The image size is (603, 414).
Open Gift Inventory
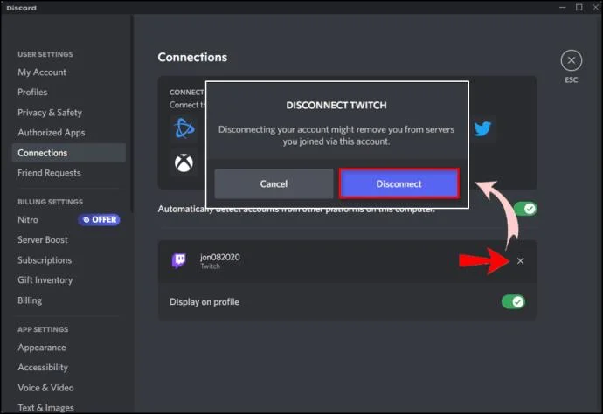pyautogui.click(x=45, y=280)
